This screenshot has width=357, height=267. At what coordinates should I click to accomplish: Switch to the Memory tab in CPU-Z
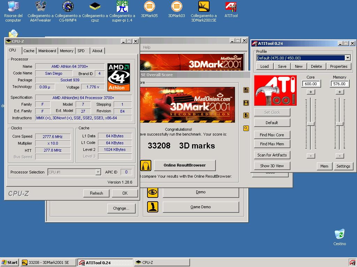(x=67, y=51)
